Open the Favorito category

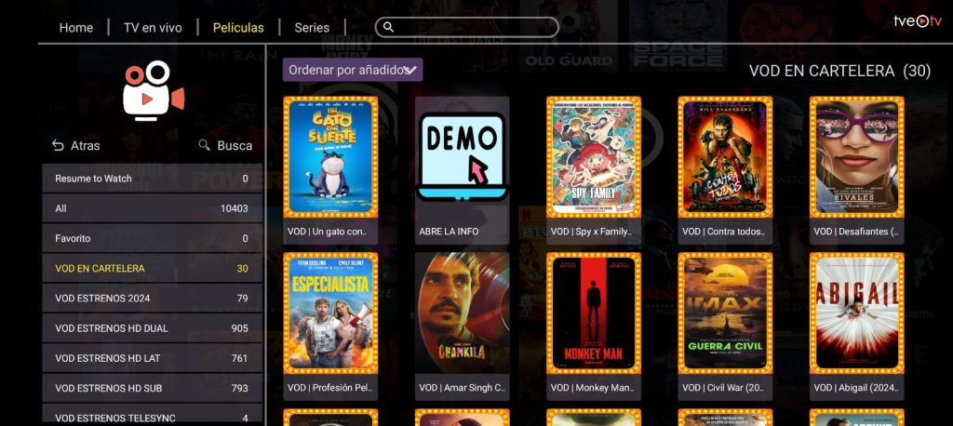[x=152, y=238]
